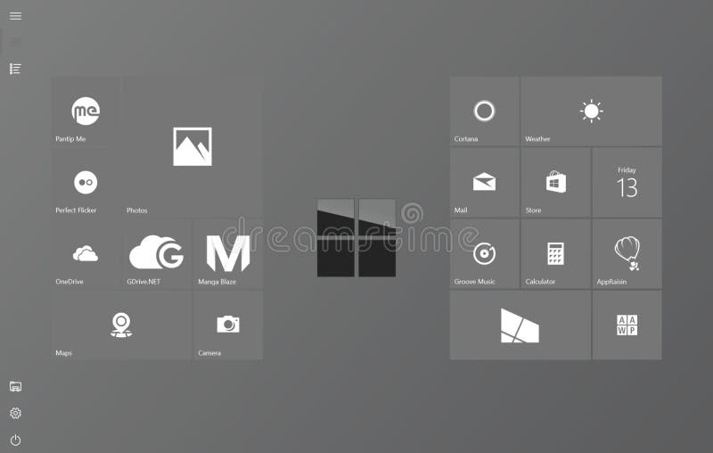Open the Manga Blaze tile
Viewport: 713px width, 453px height.
pos(228,254)
